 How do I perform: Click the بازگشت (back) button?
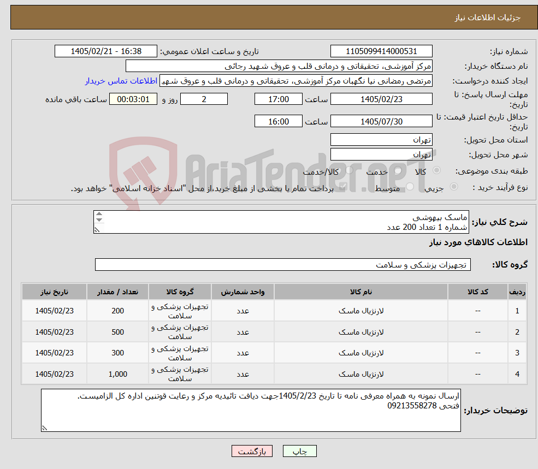click(252, 451)
